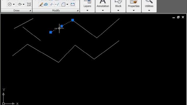Close the drawing window
The height and width of the screenshot is (105, 187).
point(183,17)
